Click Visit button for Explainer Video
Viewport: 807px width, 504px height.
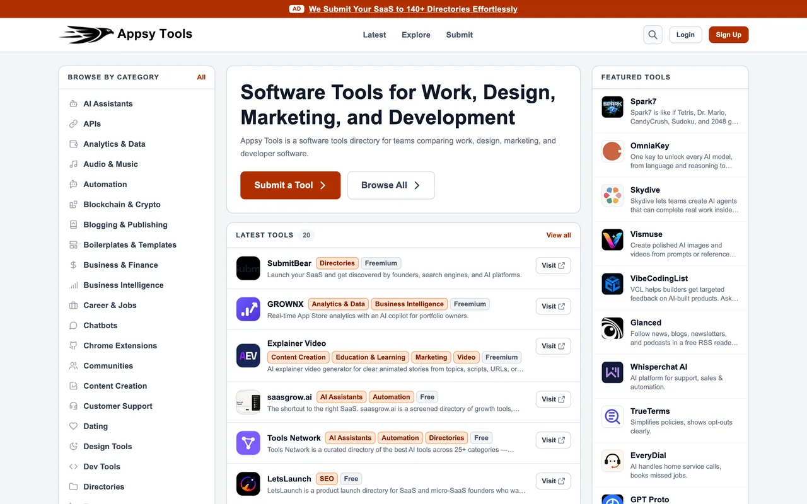point(553,346)
